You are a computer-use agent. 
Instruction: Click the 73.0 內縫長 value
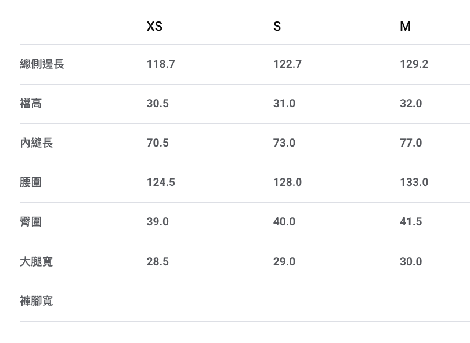[284, 143]
